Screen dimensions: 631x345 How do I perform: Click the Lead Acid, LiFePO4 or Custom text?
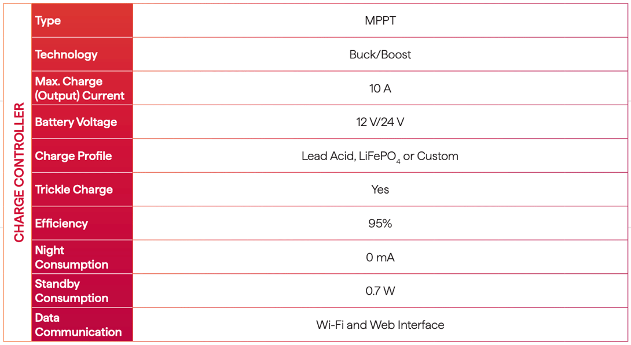[380, 156]
